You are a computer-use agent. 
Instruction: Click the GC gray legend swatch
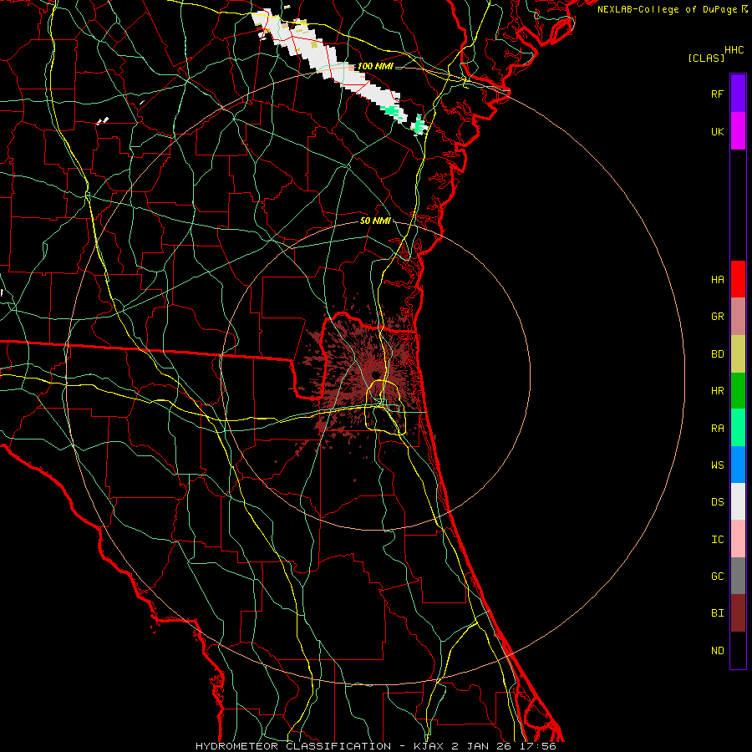click(x=738, y=576)
